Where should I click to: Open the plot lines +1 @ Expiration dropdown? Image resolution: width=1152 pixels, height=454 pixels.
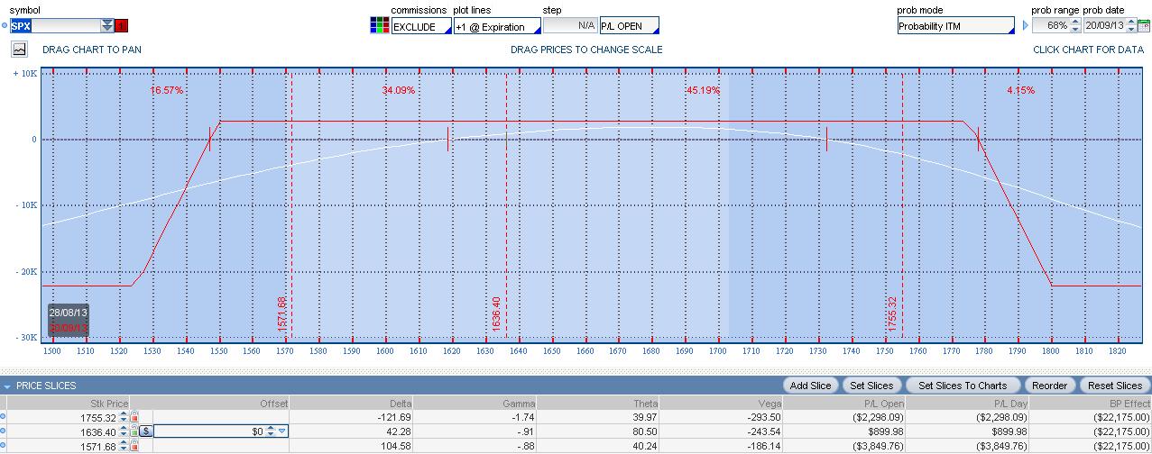click(x=497, y=26)
